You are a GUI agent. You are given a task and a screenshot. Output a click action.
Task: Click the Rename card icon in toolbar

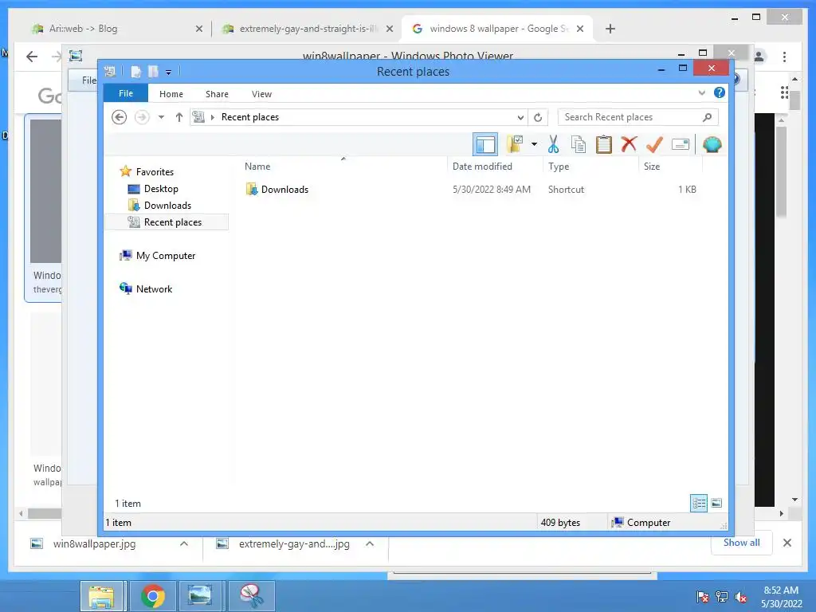tap(681, 144)
